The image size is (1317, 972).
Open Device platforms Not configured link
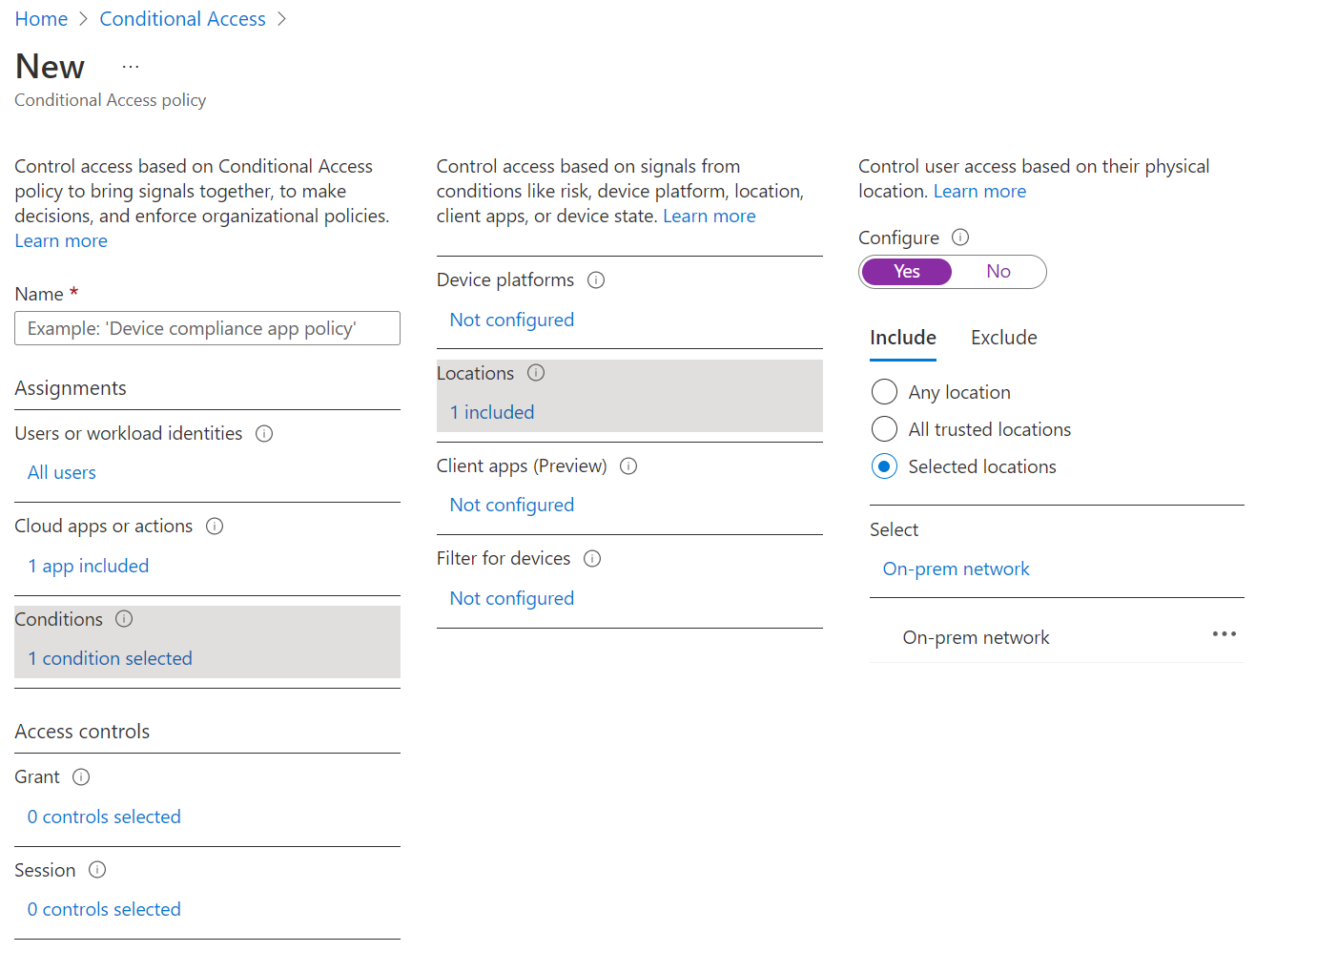pos(512,321)
